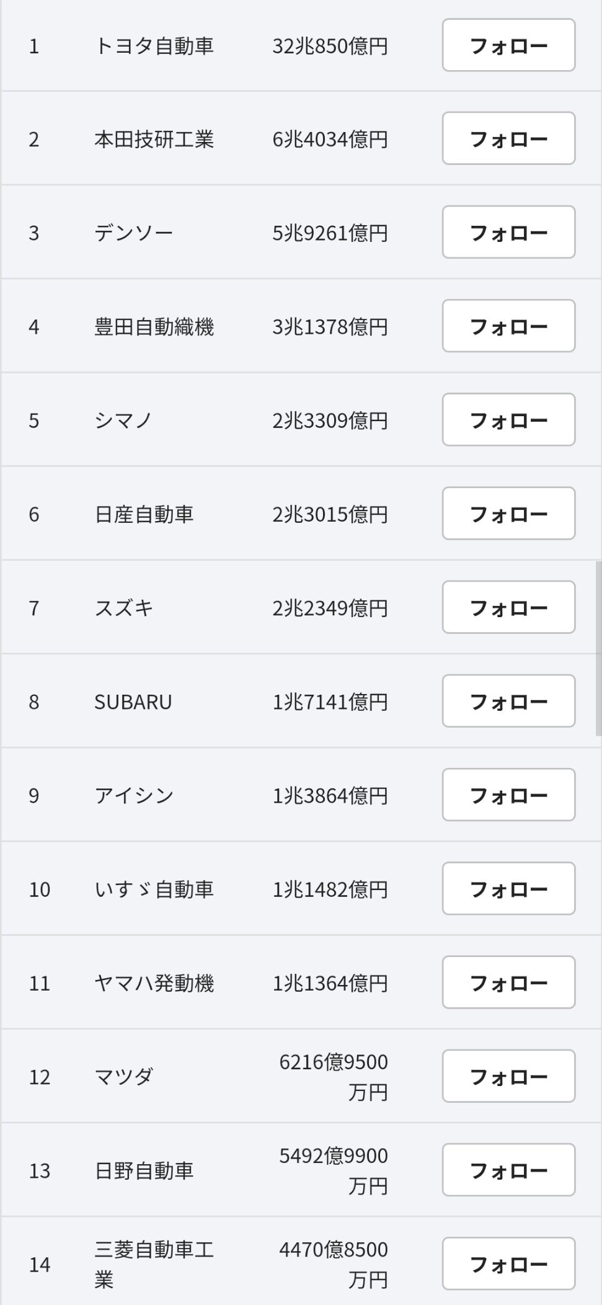The image size is (602, 1305).
Task: Tap the フォロー button for マツダ
Action: pos(508,1076)
